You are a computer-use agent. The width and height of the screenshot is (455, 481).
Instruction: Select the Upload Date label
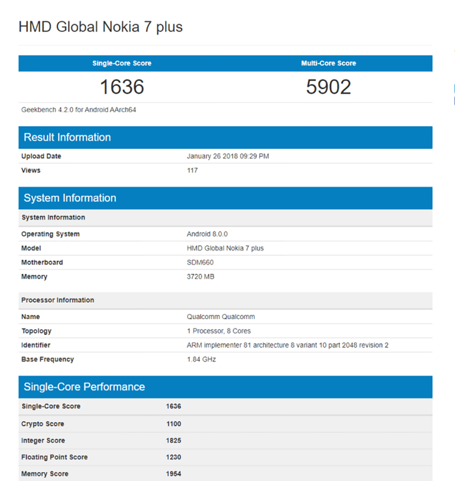tap(41, 156)
